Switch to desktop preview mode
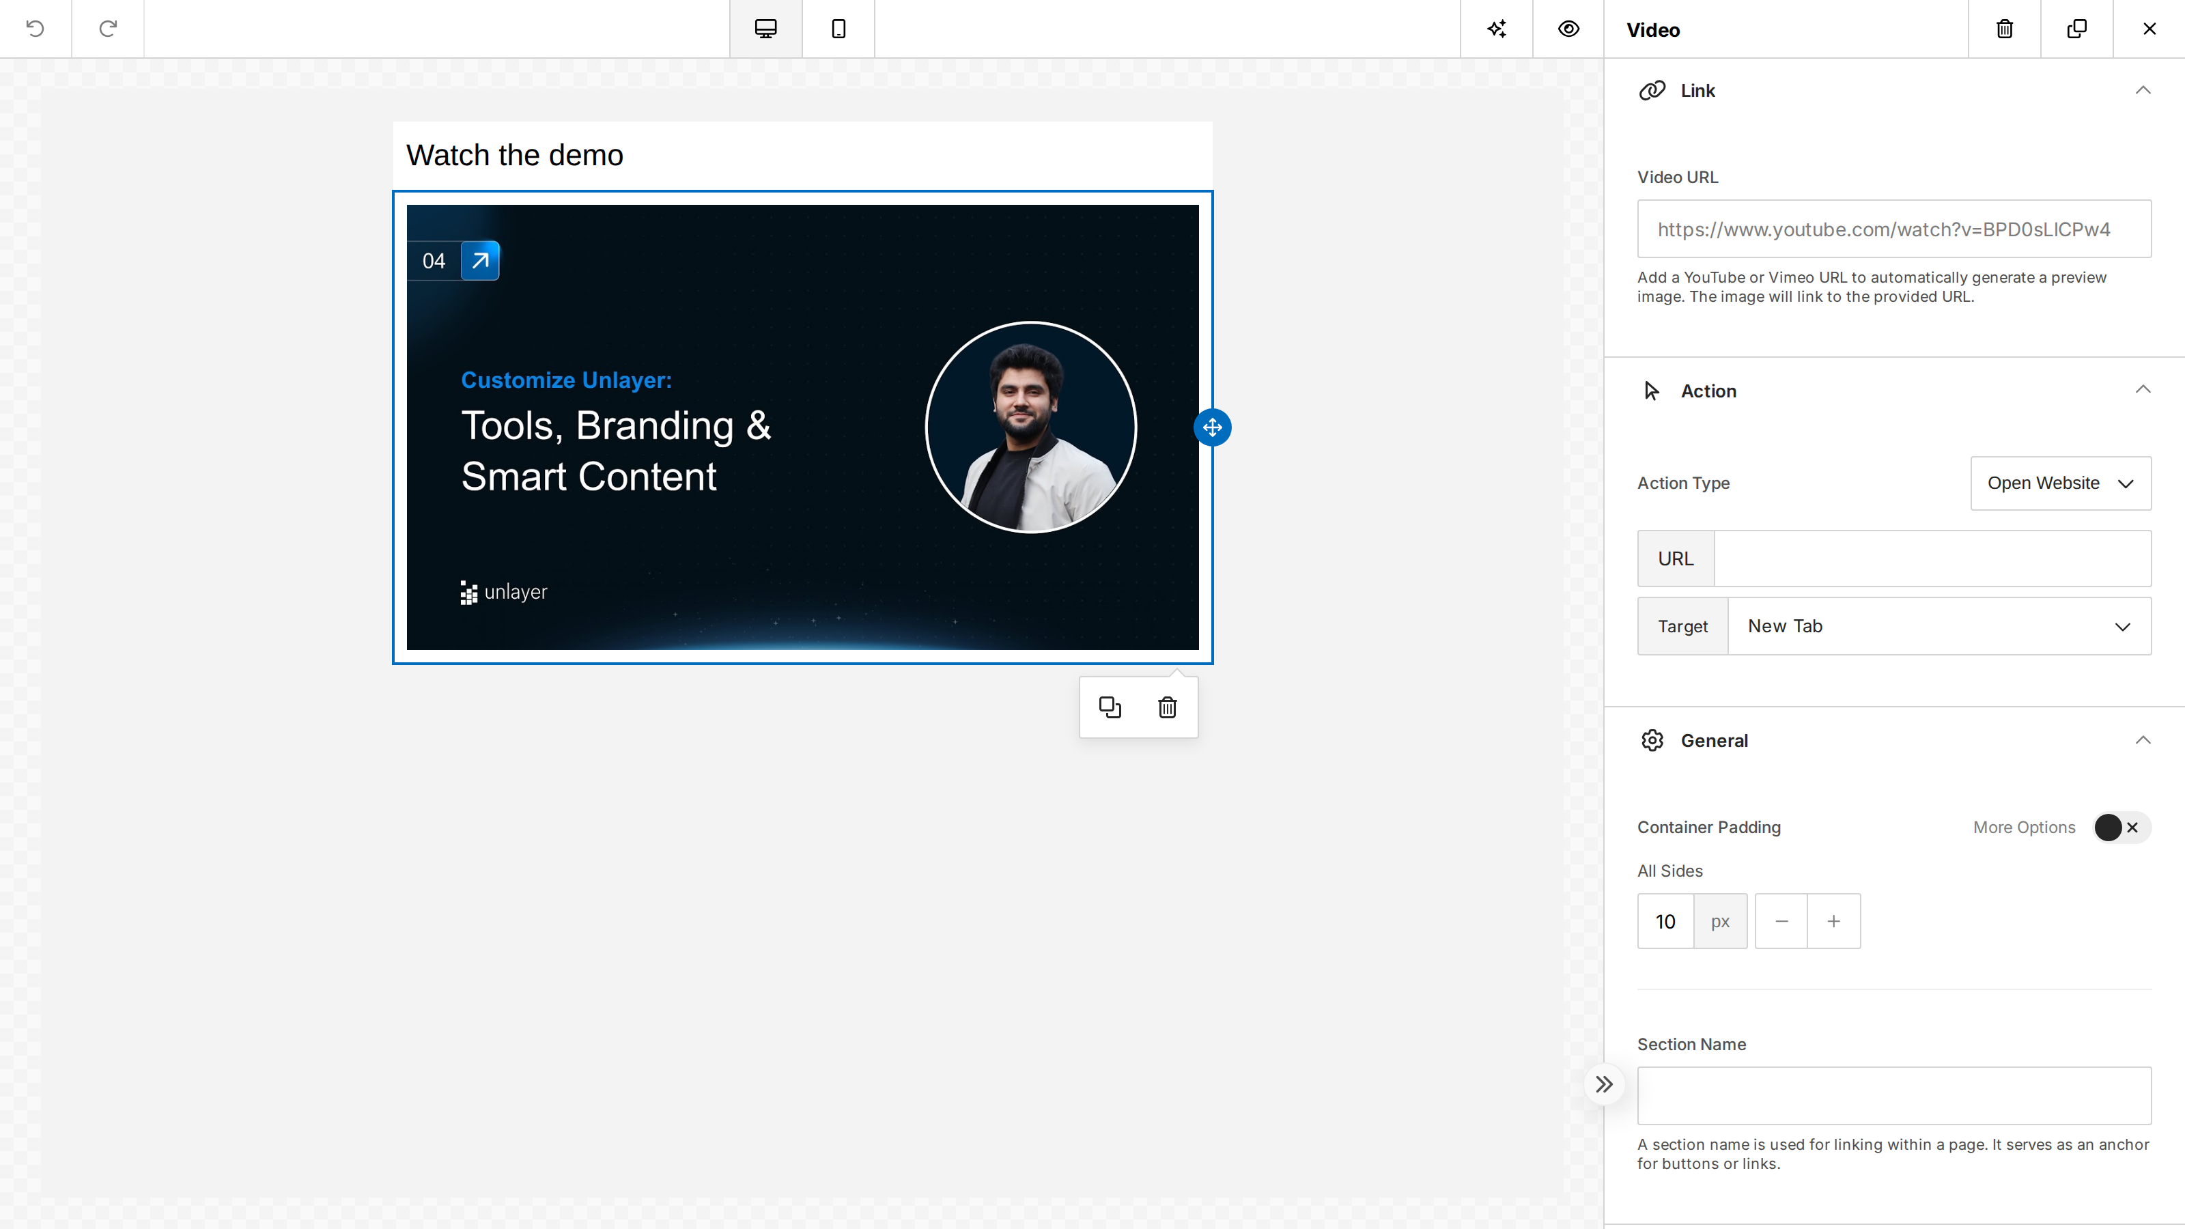The height and width of the screenshot is (1229, 2185). (765, 29)
